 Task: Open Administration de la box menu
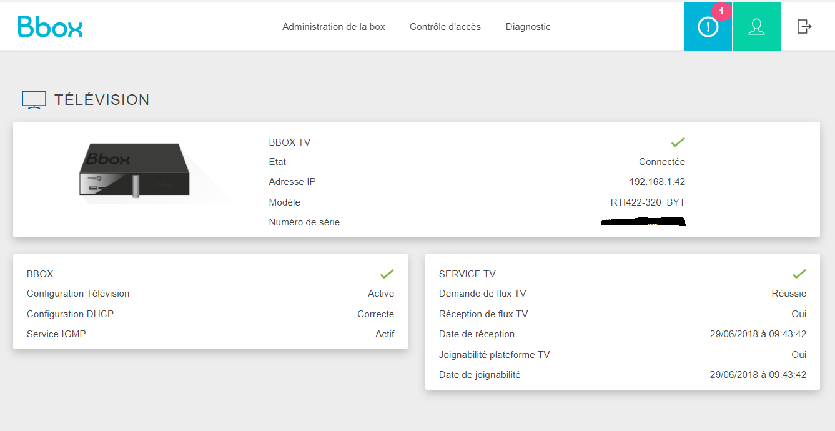click(x=334, y=27)
